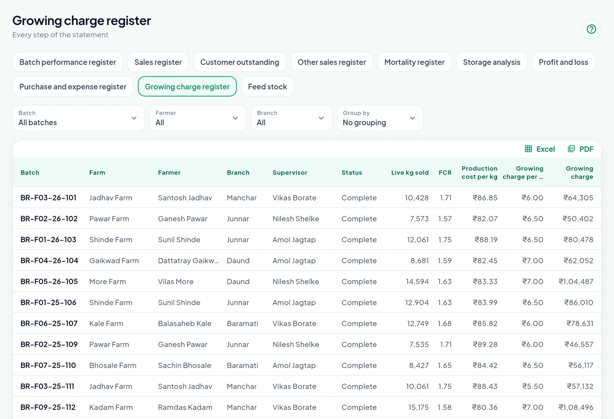Select batch BR-F07-25-110
The image size is (614, 419).
coord(48,365)
